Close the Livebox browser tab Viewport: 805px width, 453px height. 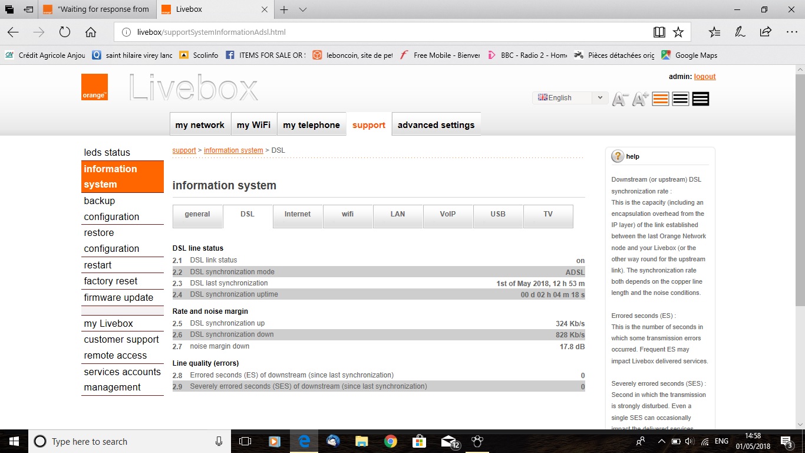click(x=265, y=9)
